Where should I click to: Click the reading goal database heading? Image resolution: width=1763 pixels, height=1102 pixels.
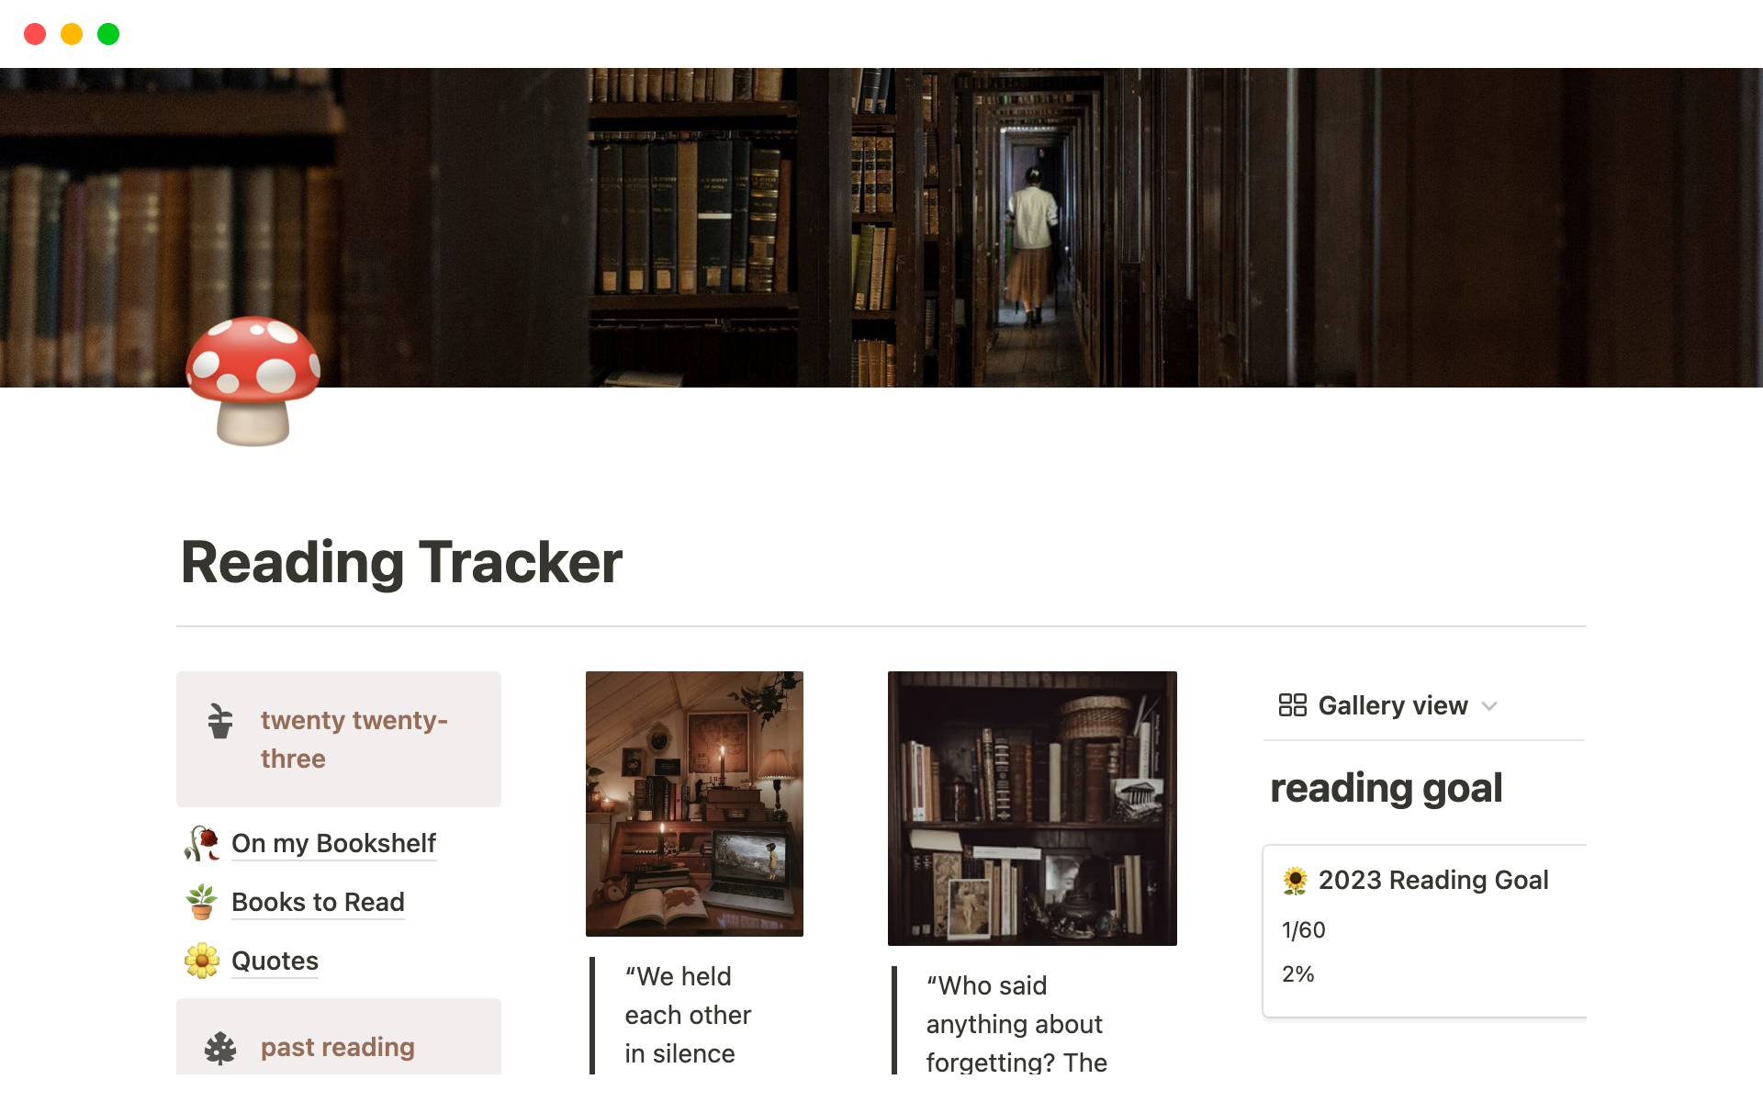click(x=1386, y=788)
